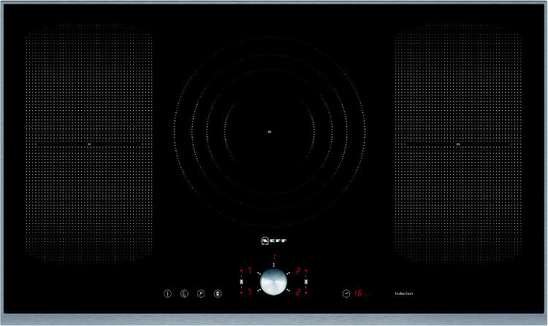Select the upper-left zone heat level 7
This screenshot has width=548, height=326.
coord(250,271)
